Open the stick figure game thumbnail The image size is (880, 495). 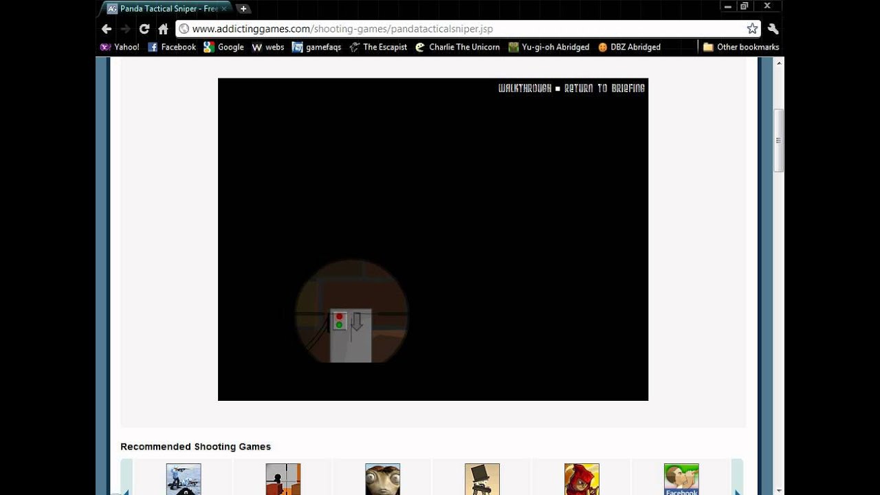coord(283,479)
